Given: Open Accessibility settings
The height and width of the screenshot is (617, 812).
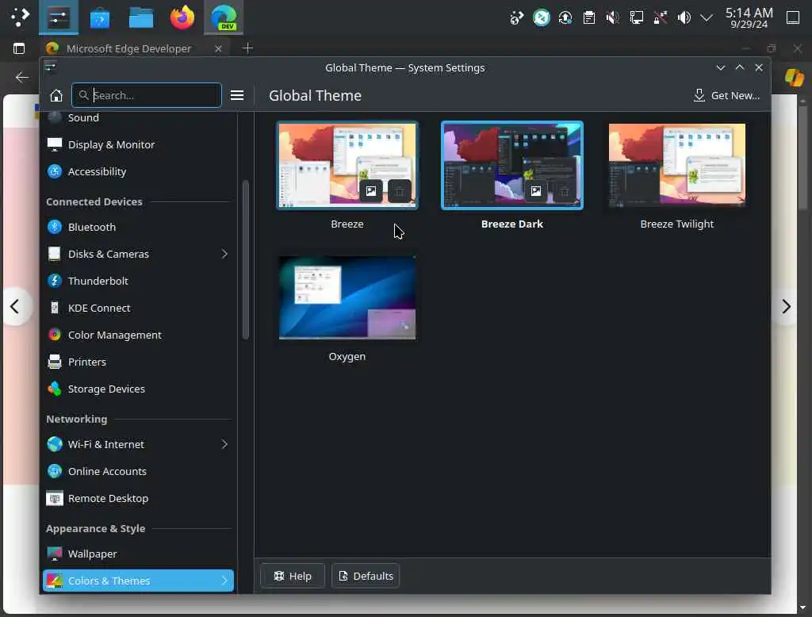Looking at the screenshot, I should [138, 171].
